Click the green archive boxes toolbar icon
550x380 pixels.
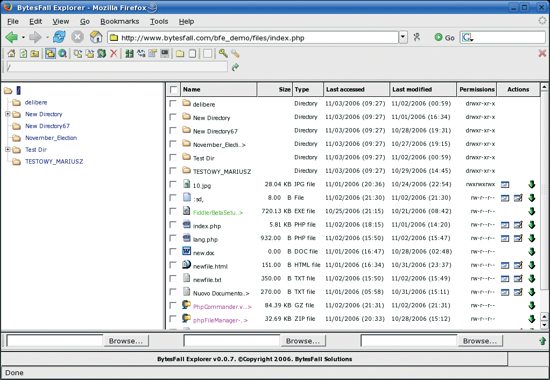click(x=130, y=53)
